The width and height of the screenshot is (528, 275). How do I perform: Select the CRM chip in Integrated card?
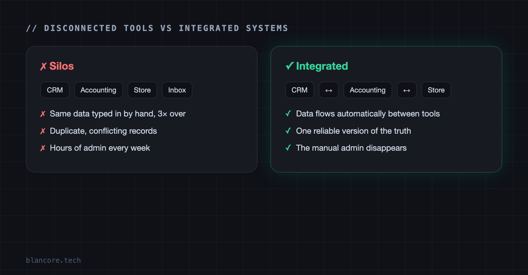coord(299,90)
